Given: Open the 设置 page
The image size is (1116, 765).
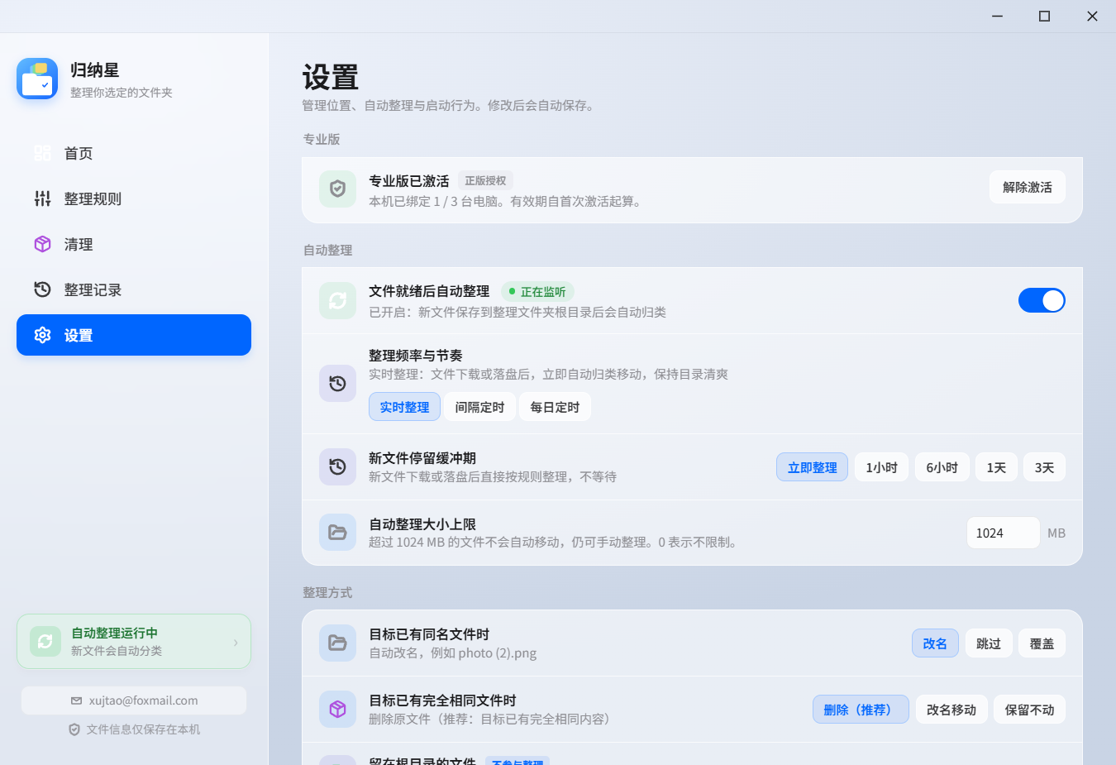Looking at the screenshot, I should pyautogui.click(x=134, y=335).
